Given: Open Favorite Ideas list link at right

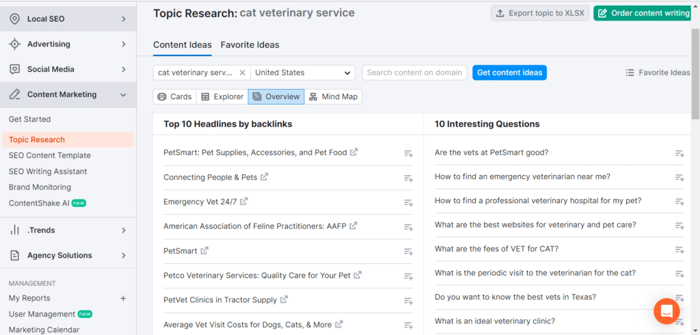Looking at the screenshot, I should pyautogui.click(x=658, y=72).
